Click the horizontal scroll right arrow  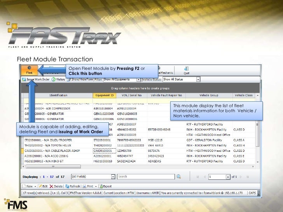[253, 167]
